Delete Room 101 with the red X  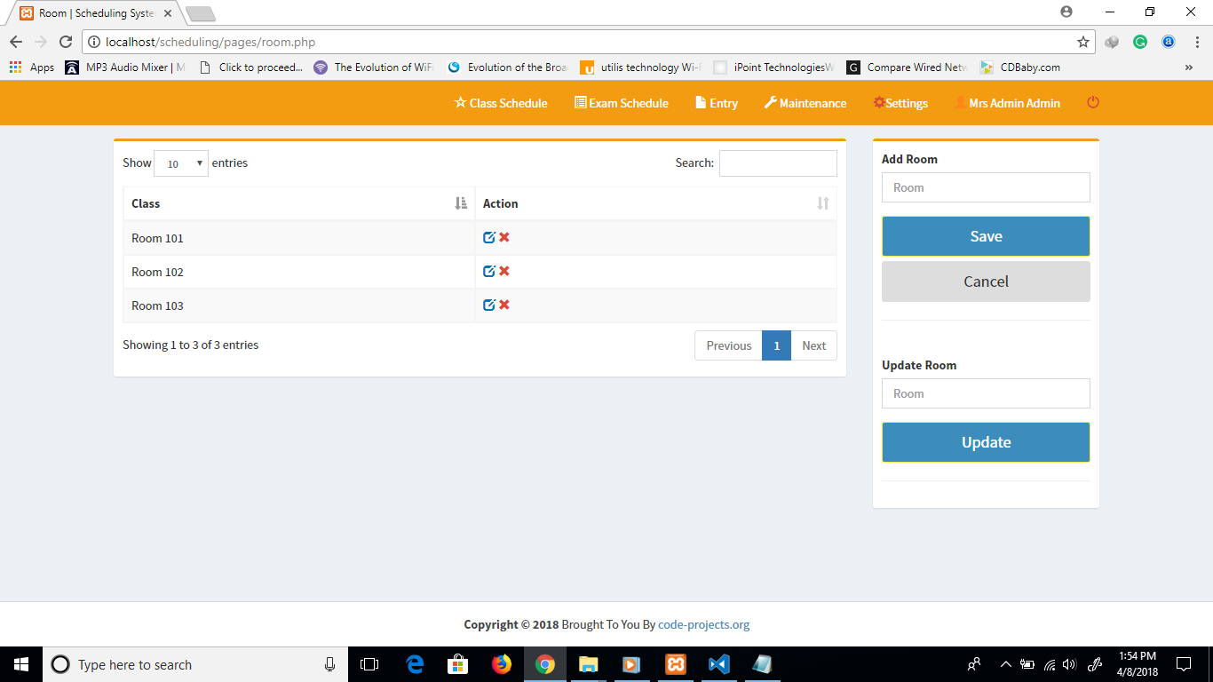pyautogui.click(x=504, y=237)
